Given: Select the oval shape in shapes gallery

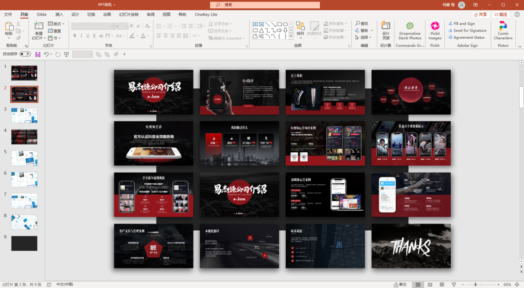Looking at the screenshot, I should (285, 24).
